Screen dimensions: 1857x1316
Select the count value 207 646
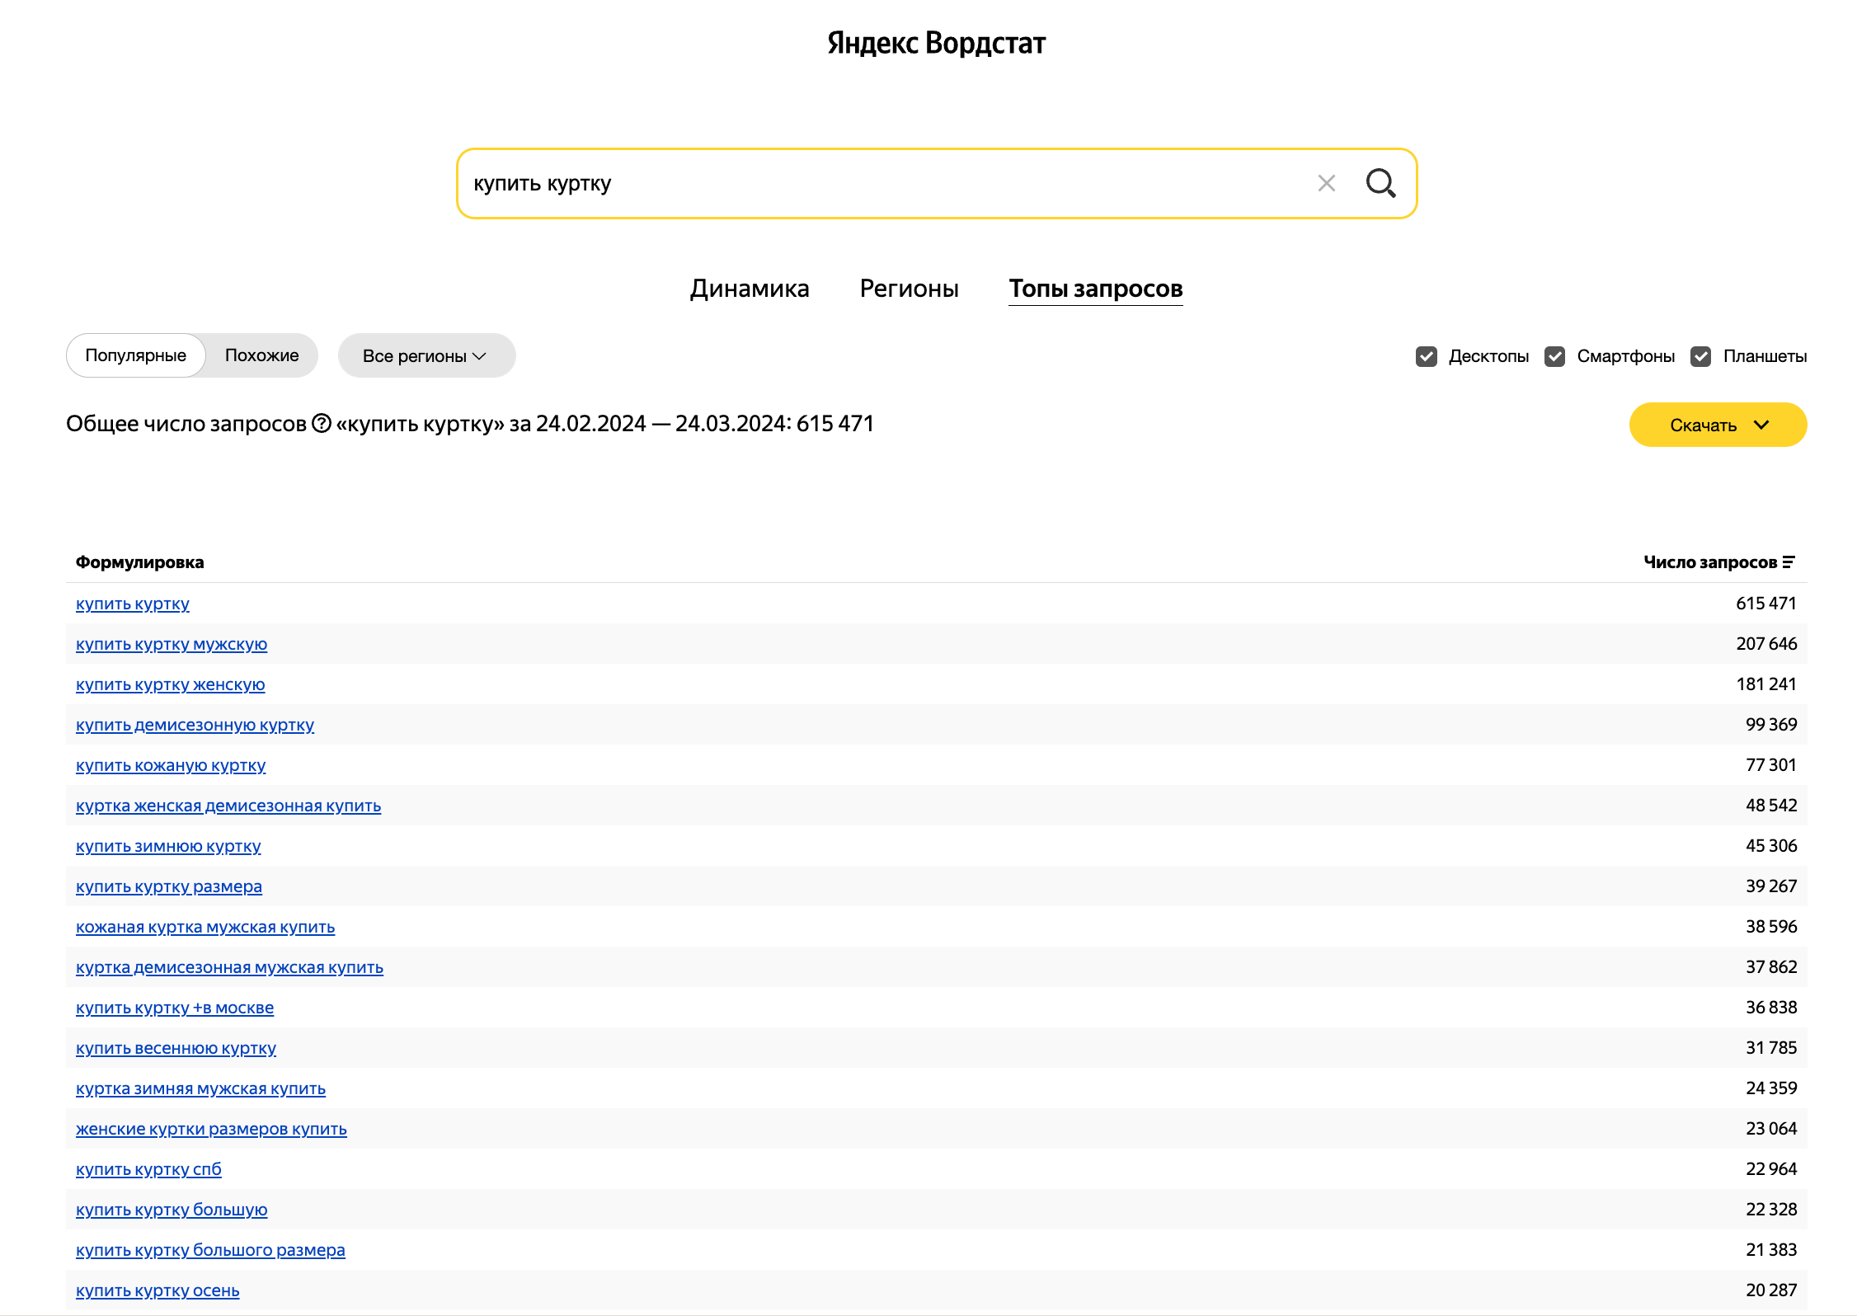click(1766, 644)
